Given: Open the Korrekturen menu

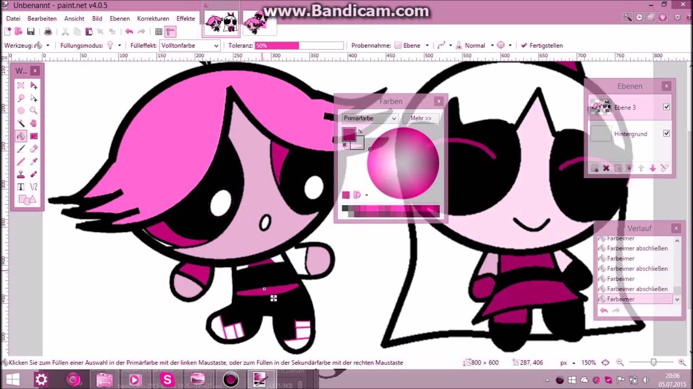Looking at the screenshot, I should 153,18.
